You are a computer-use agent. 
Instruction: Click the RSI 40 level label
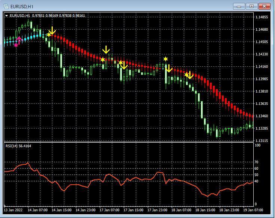point(256,181)
